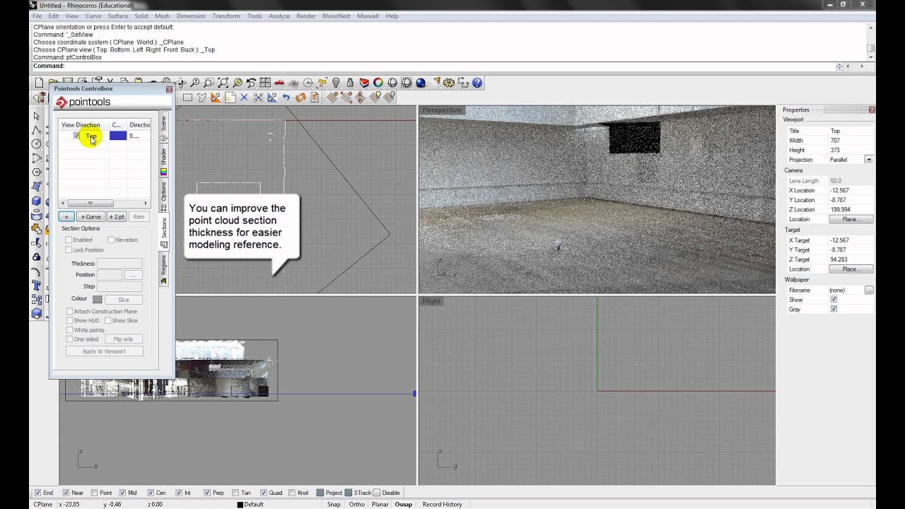This screenshot has height=509, width=905.
Task: Open the Default layer selector in status bar
Action: (253, 504)
